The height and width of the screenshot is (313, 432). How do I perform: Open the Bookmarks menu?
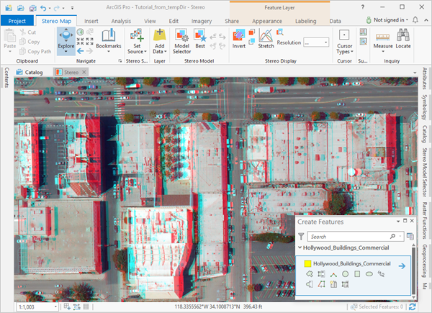[x=109, y=41]
